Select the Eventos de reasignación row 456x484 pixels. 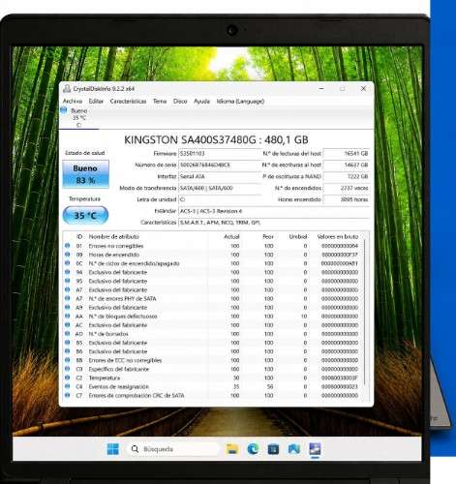(213, 386)
